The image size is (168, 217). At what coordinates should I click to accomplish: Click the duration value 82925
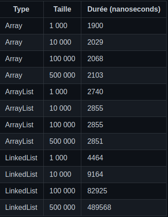click(97, 191)
